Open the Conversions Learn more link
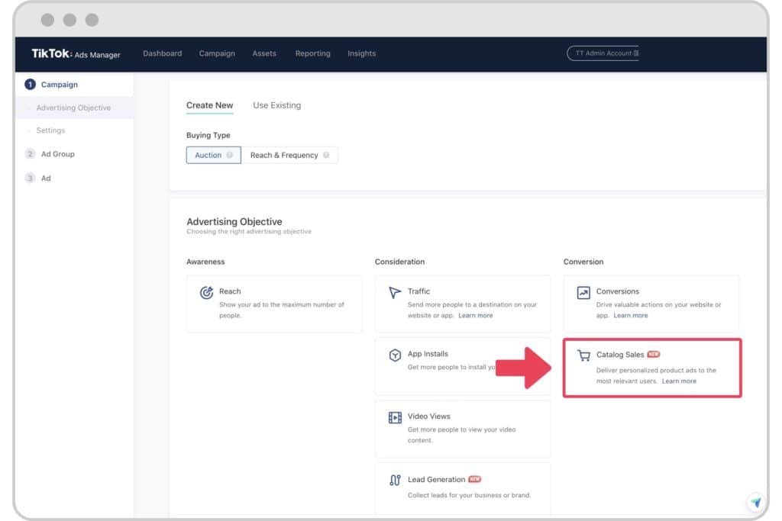This screenshot has height=521, width=782. 630,315
